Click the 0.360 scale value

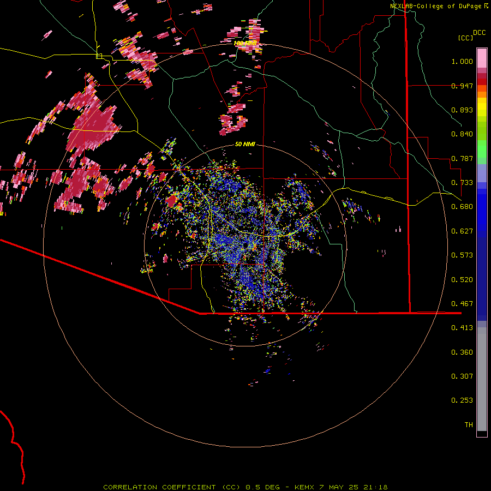pyautogui.click(x=462, y=352)
